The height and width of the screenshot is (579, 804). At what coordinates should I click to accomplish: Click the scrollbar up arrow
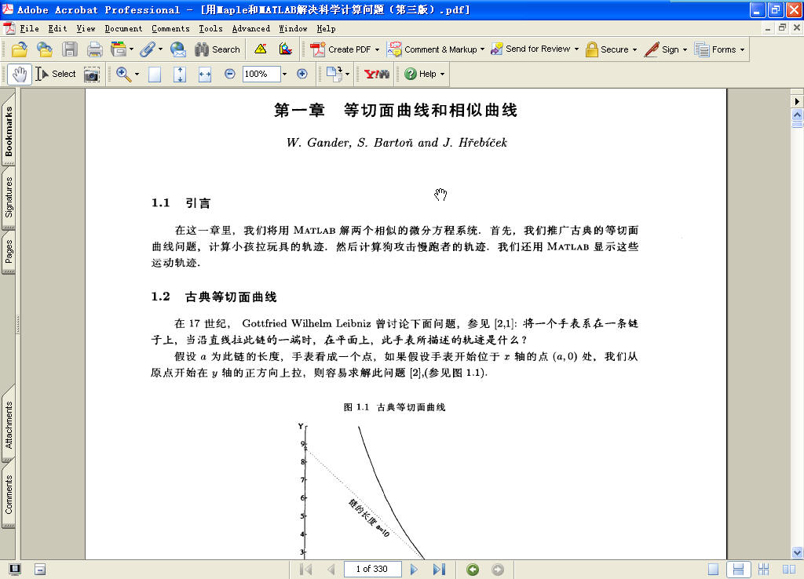pyautogui.click(x=797, y=115)
